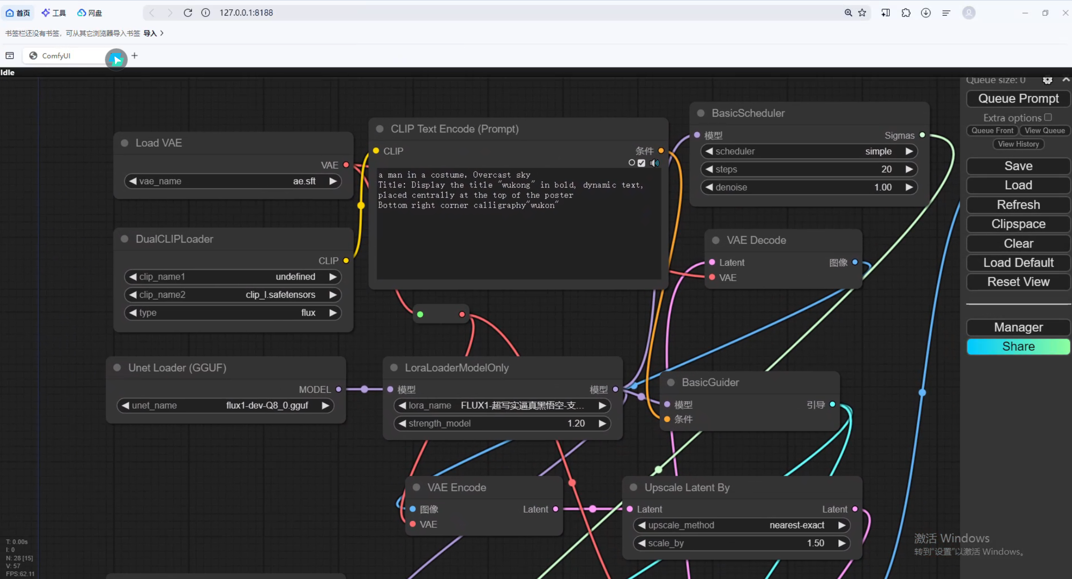This screenshot has width=1072, height=579.
Task: Open the type flux selector
Action: 233,312
